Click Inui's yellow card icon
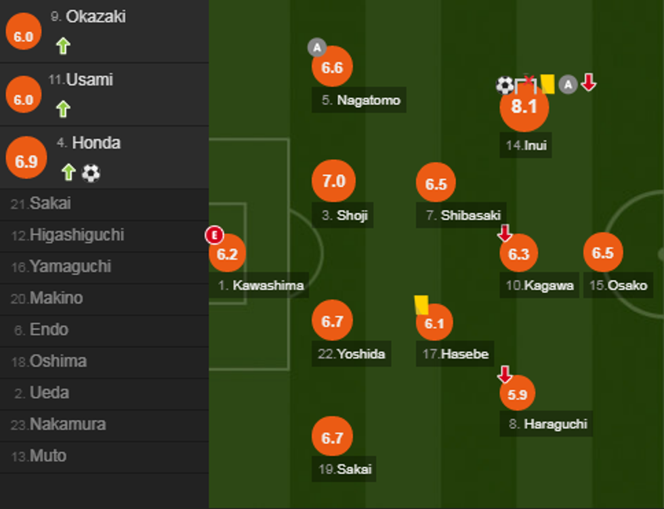 point(547,84)
